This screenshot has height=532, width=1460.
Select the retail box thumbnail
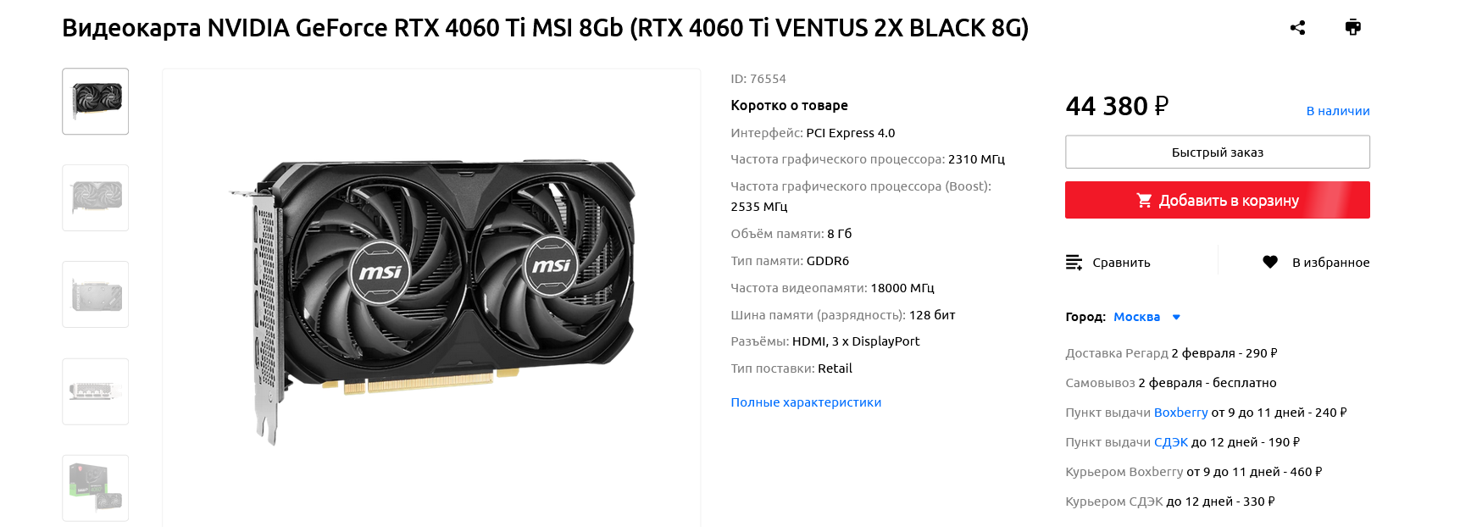96,488
